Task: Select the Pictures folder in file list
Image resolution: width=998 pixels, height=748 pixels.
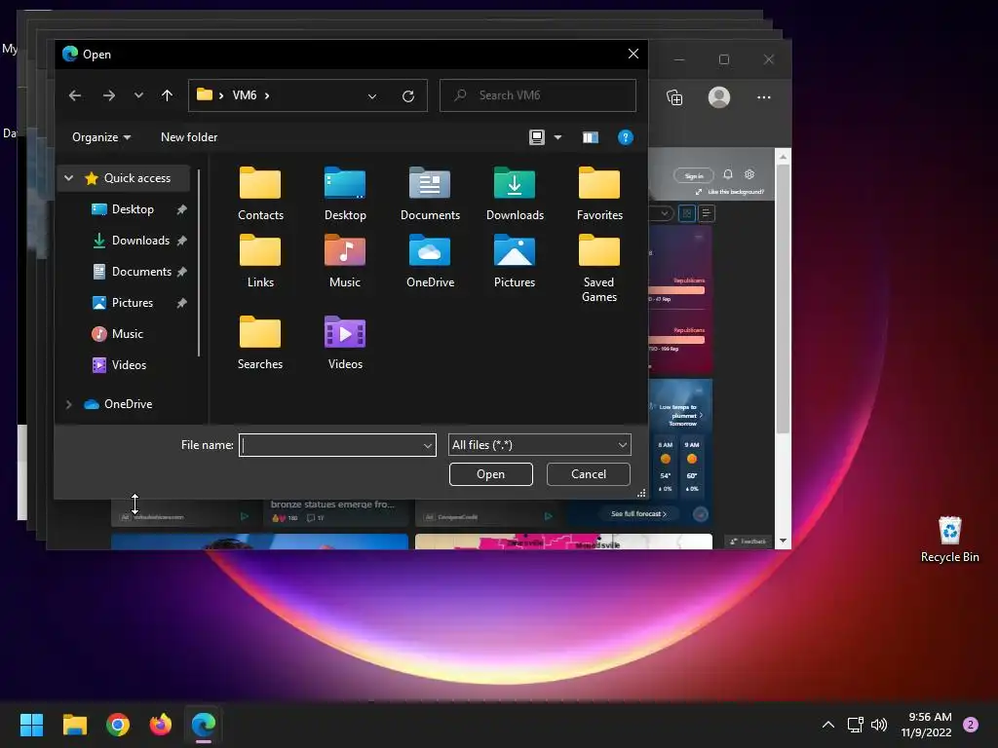Action: coord(515,261)
